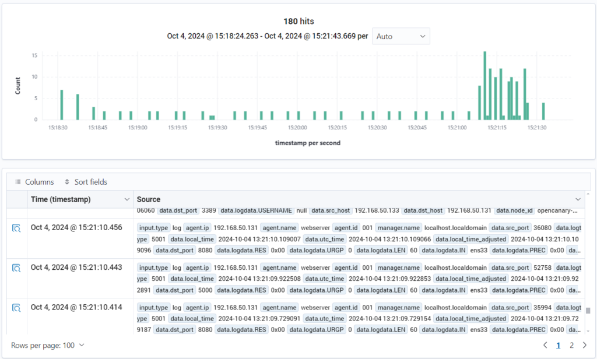Viewport: 597px width, 359px height.
Task: Expand Source column header options
Action: [x=578, y=199]
